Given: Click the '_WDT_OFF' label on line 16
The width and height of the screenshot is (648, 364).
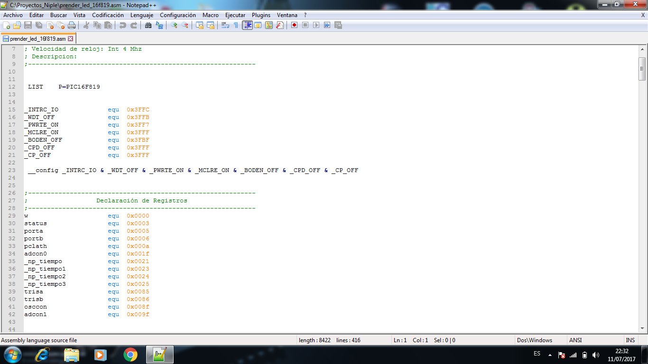Looking at the screenshot, I should click(x=39, y=117).
